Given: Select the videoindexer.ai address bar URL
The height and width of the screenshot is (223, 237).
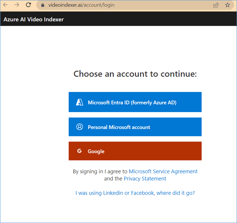Looking at the screenshot, I should click(81, 5).
